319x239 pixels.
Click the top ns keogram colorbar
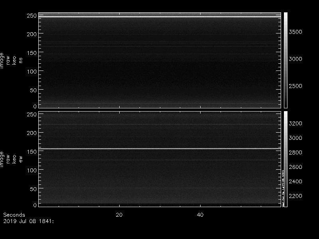[x=286, y=60]
